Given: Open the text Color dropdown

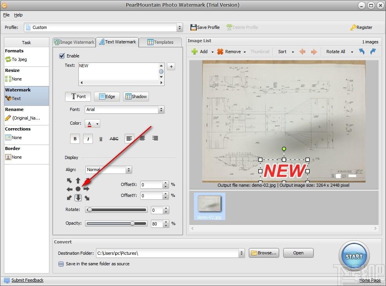Looking at the screenshot, I should 92,123.
